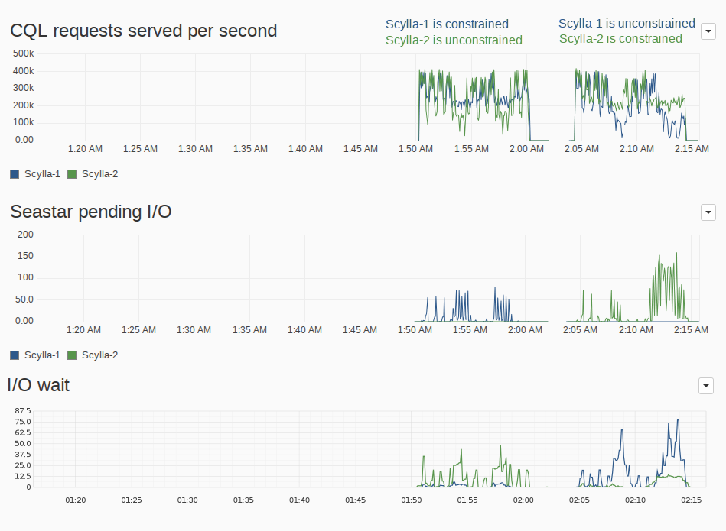Click the 'I/O wait' panel title

(x=38, y=385)
